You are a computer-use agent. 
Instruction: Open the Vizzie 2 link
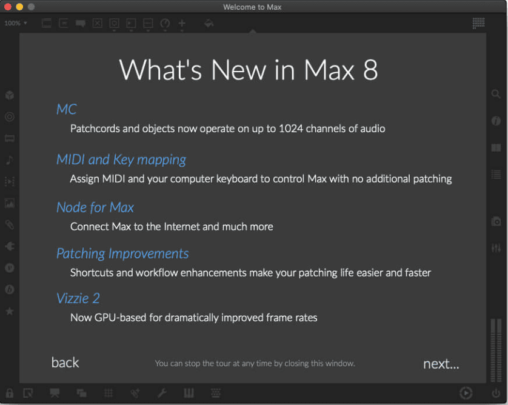pyautogui.click(x=78, y=298)
